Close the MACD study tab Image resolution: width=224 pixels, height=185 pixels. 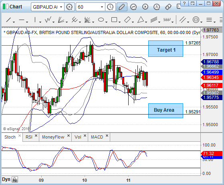[x=107, y=135]
